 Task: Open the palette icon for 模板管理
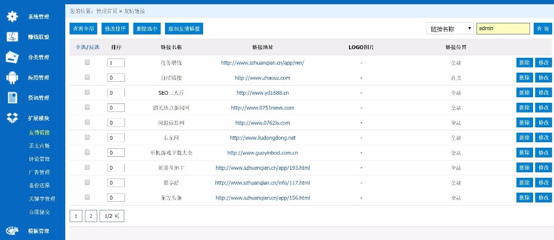coord(12,231)
